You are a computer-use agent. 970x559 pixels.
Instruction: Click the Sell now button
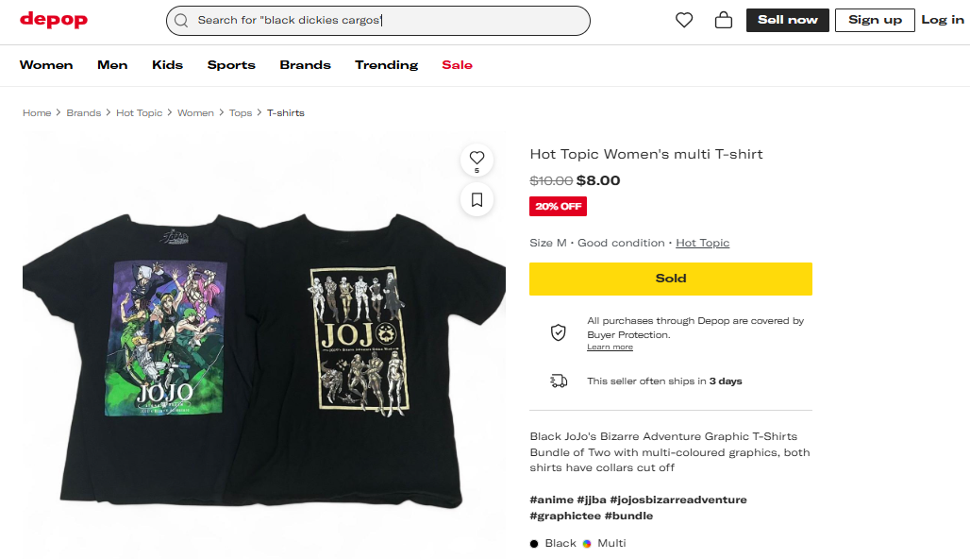click(787, 20)
